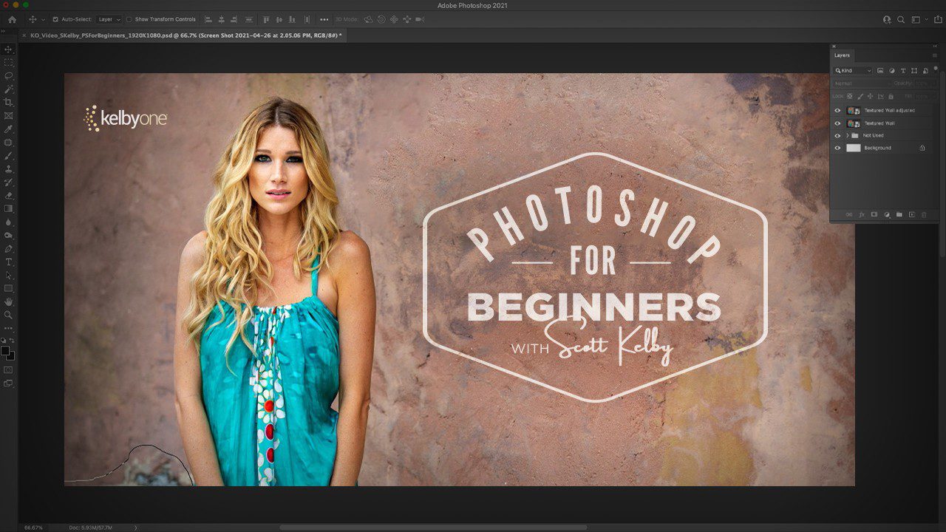Click the Textured Wall adjusted layer thumbnail
The image size is (946, 532).
(x=853, y=110)
